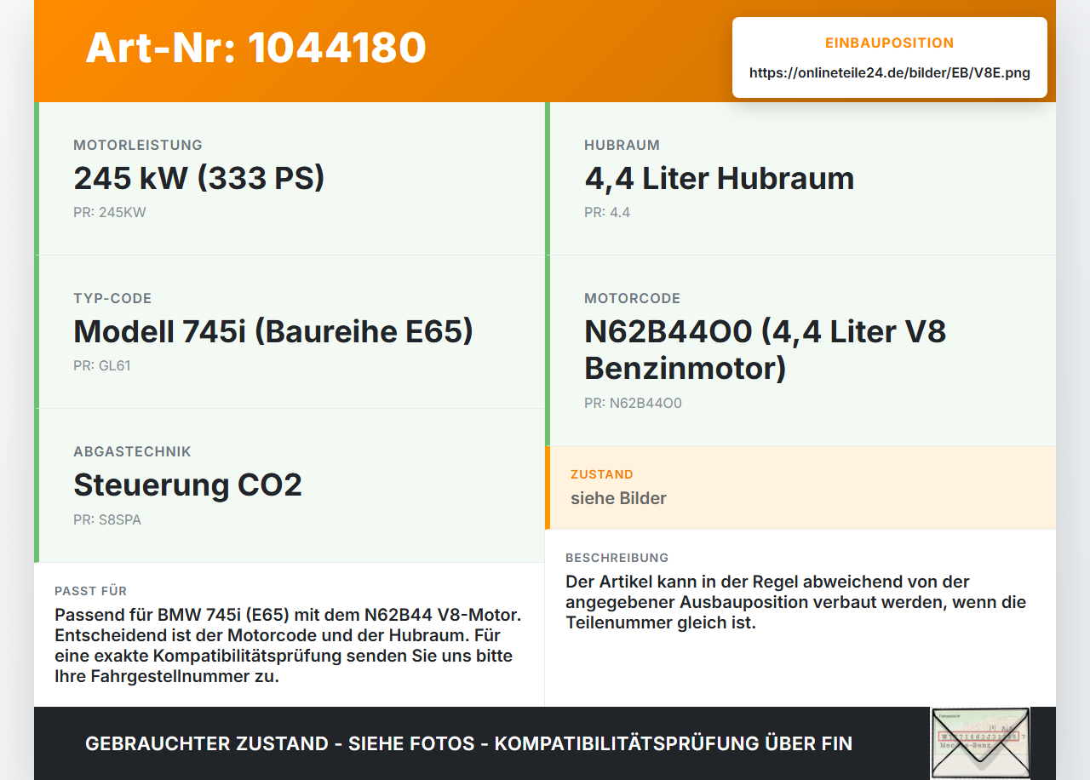
Task: Open the onlineteile24.de V8E.png image link
Action: tap(890, 73)
